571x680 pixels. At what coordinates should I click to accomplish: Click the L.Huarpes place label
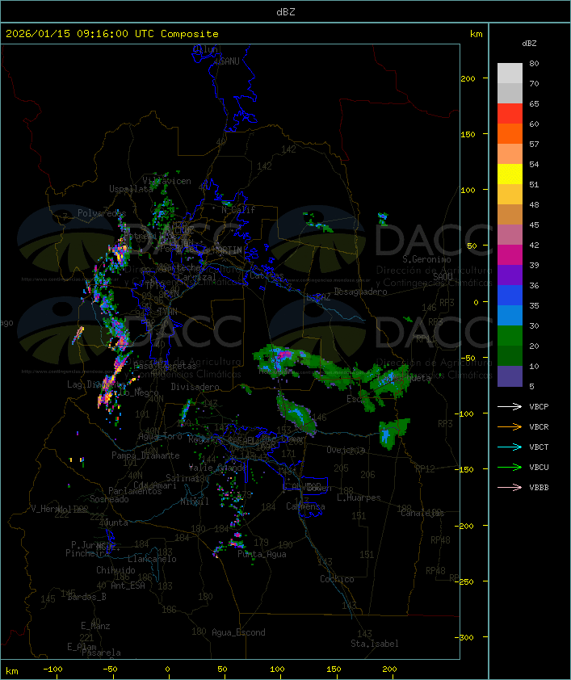pyautogui.click(x=359, y=497)
